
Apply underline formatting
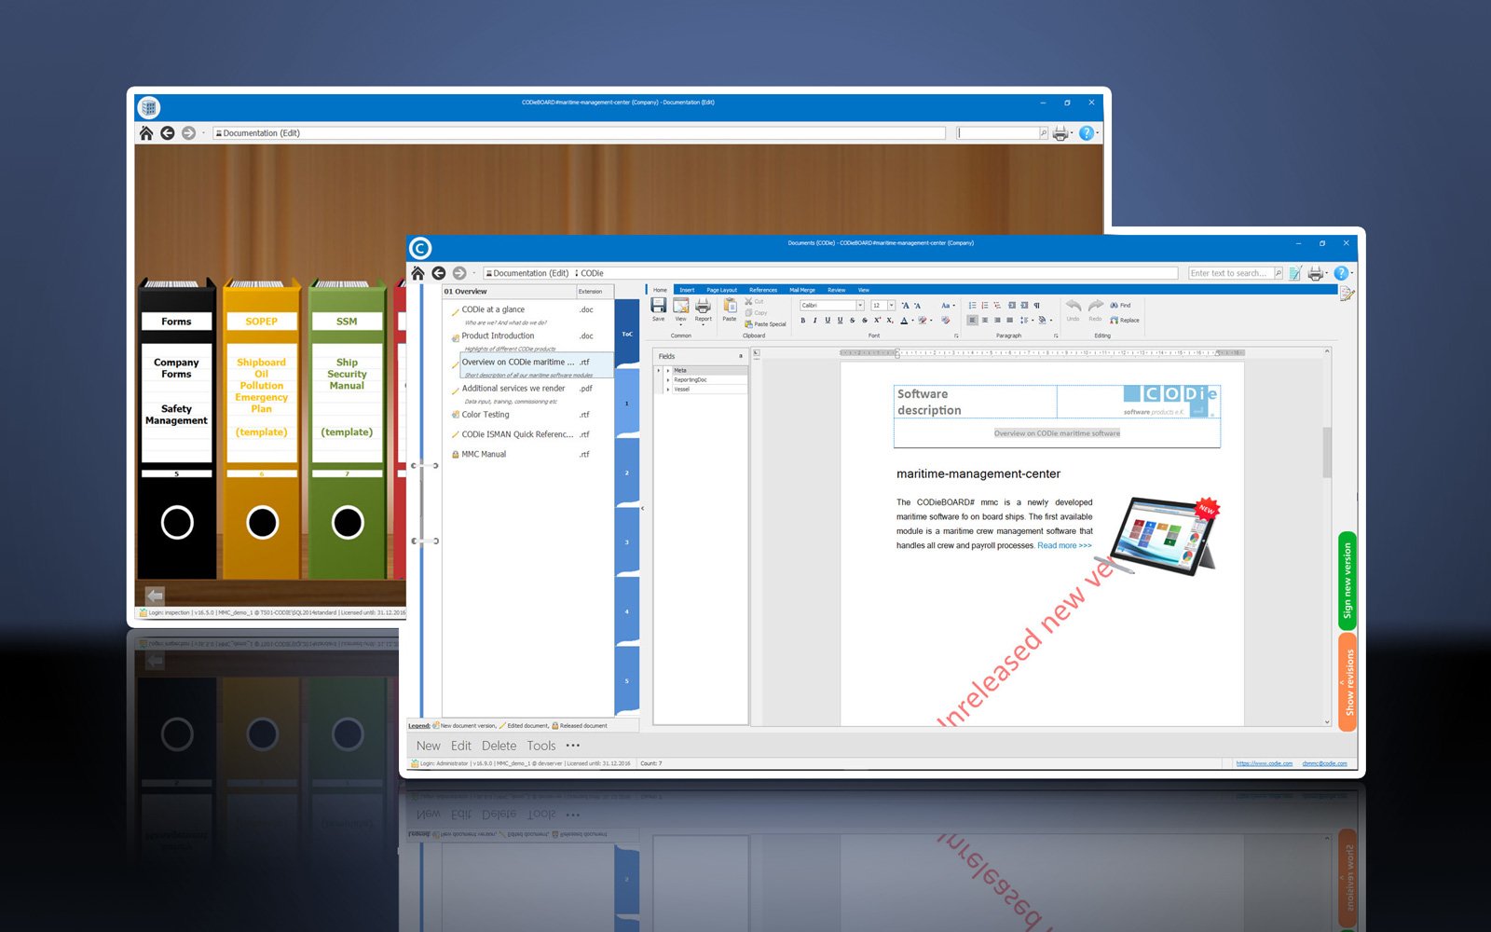828,321
